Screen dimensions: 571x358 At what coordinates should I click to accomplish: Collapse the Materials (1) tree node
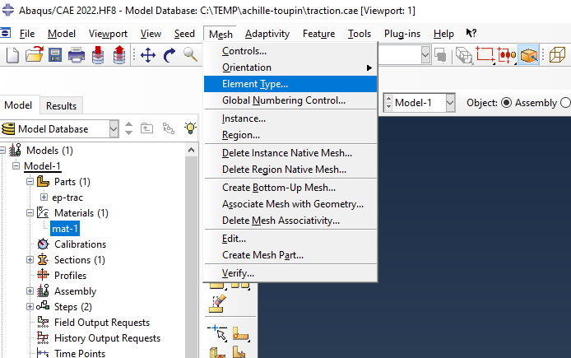click(30, 213)
